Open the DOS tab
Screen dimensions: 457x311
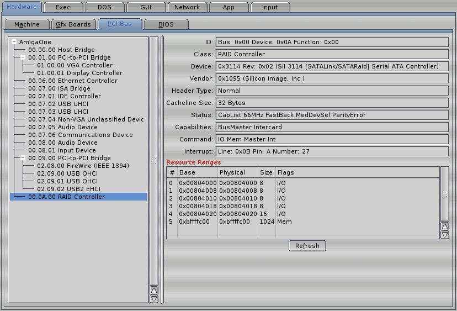[x=104, y=7]
